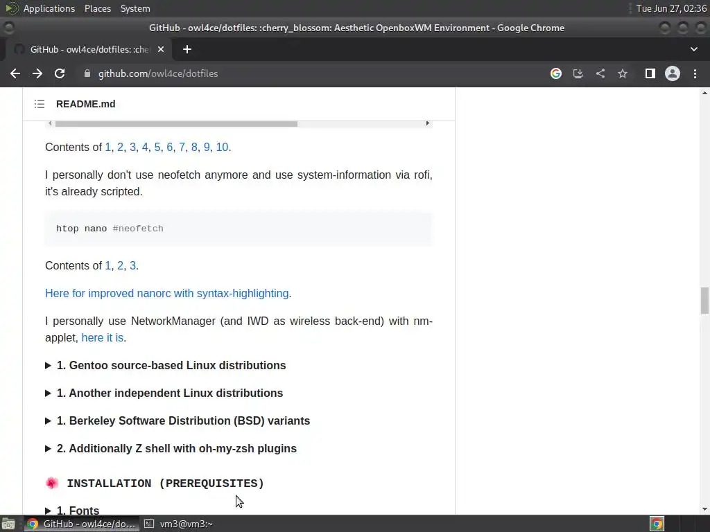710x532 pixels.
Task: Click Chrome icon in system tray
Action: point(657,524)
